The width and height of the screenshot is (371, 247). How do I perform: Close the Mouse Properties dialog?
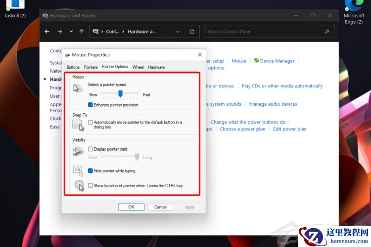[200, 55]
